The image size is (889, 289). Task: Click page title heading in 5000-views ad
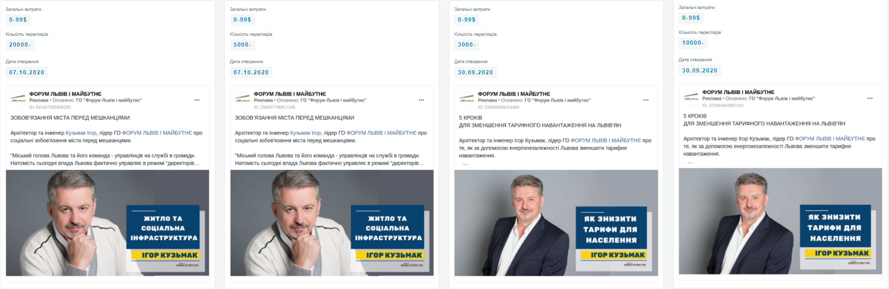[290, 94]
